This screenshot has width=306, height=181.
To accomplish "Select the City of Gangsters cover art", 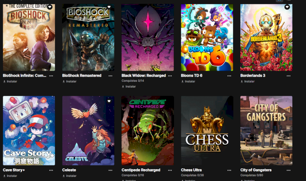I will tap(266, 131).
